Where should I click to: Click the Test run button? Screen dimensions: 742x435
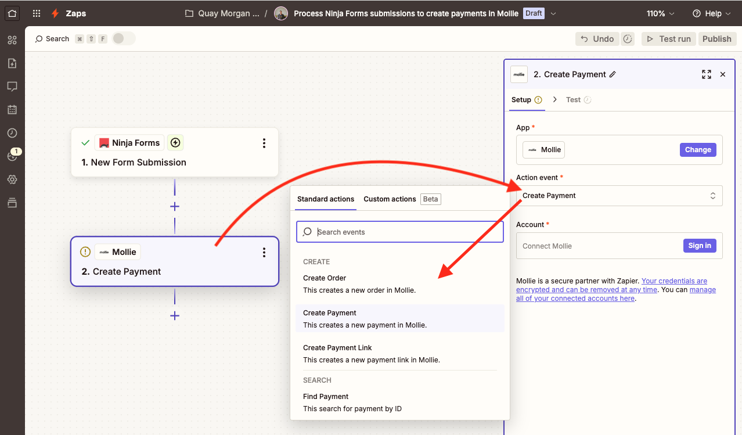669,39
